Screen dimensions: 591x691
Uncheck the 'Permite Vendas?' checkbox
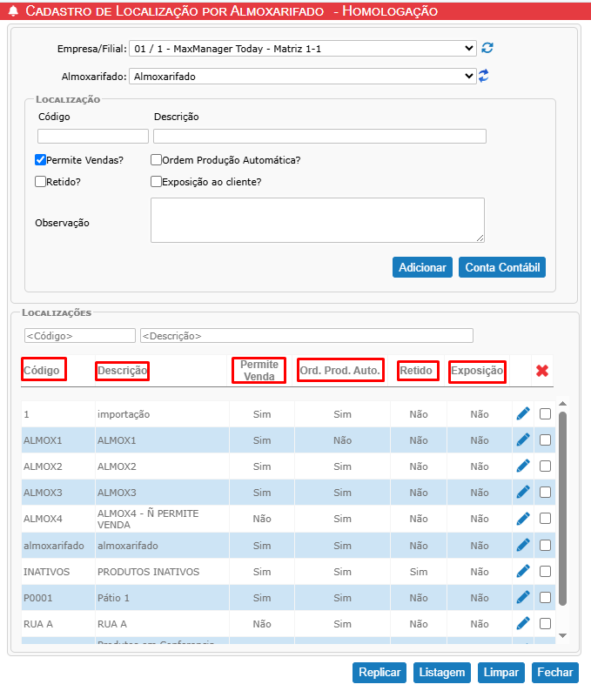[40, 160]
